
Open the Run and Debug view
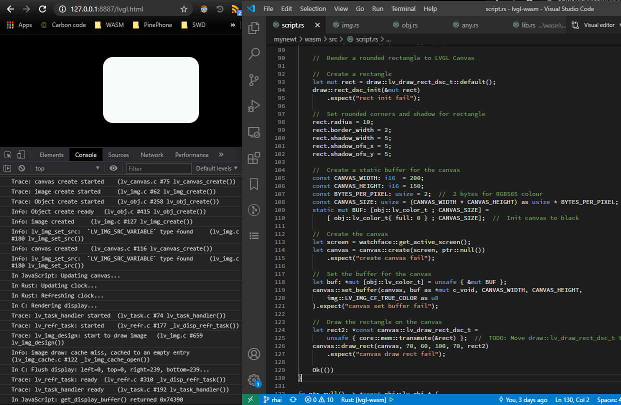click(x=254, y=106)
